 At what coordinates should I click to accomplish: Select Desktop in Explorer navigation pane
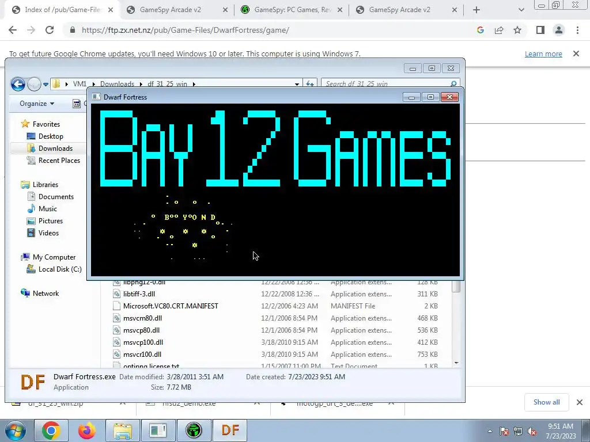coord(51,136)
